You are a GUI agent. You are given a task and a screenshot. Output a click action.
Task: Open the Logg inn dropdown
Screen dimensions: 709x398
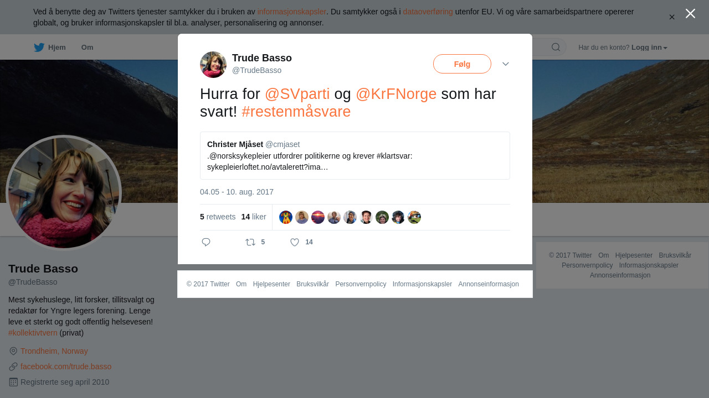649,48
